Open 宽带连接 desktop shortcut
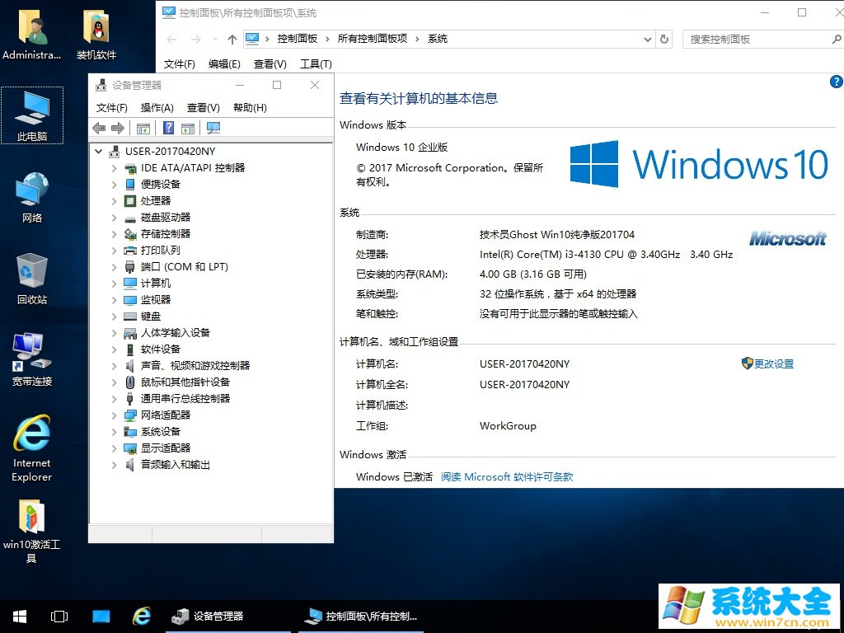 click(x=32, y=360)
